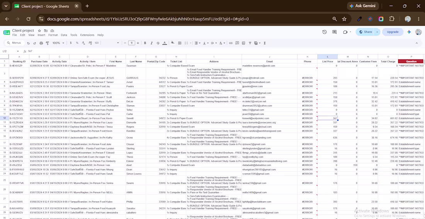Open the fill color picker
The width and height of the screenshot is (425, 219).
pyautogui.click(x=173, y=43)
